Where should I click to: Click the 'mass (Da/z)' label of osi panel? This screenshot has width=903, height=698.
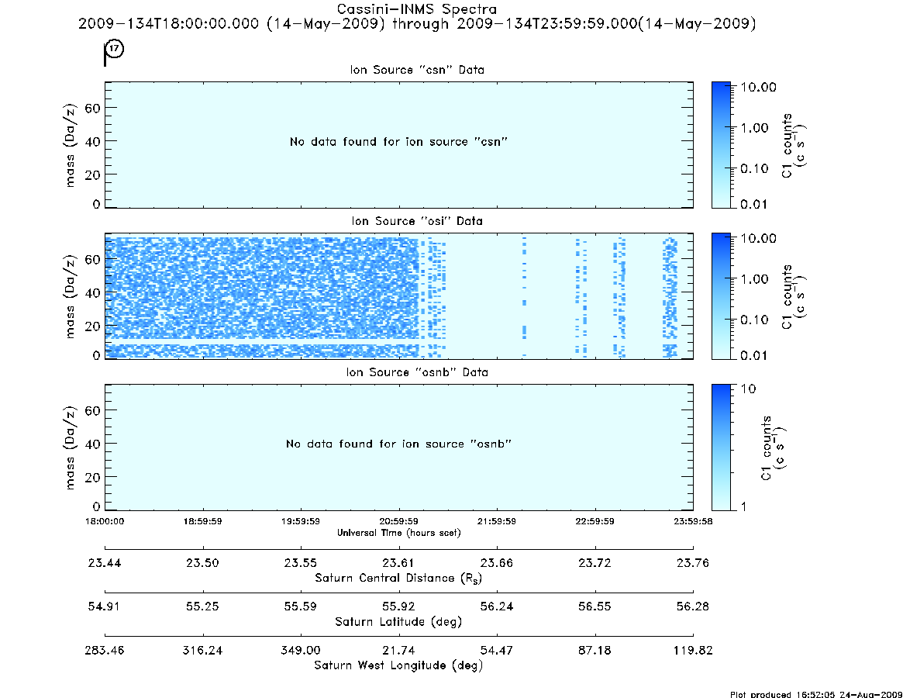click(x=70, y=296)
